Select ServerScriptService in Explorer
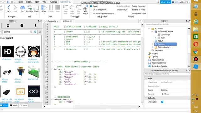201x113 pixels. pyautogui.click(x=159, y=66)
